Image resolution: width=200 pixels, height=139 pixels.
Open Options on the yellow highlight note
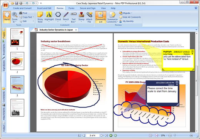tap(188, 54)
